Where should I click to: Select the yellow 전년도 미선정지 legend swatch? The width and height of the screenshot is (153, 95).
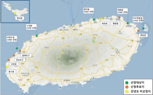tap(127, 91)
